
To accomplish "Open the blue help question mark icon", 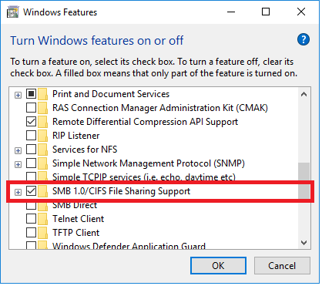I will click(x=304, y=39).
